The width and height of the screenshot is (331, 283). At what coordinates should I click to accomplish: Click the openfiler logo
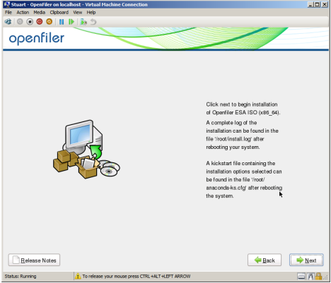click(37, 38)
